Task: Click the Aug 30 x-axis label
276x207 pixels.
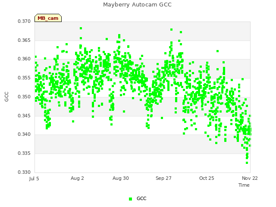Action: [121, 178]
